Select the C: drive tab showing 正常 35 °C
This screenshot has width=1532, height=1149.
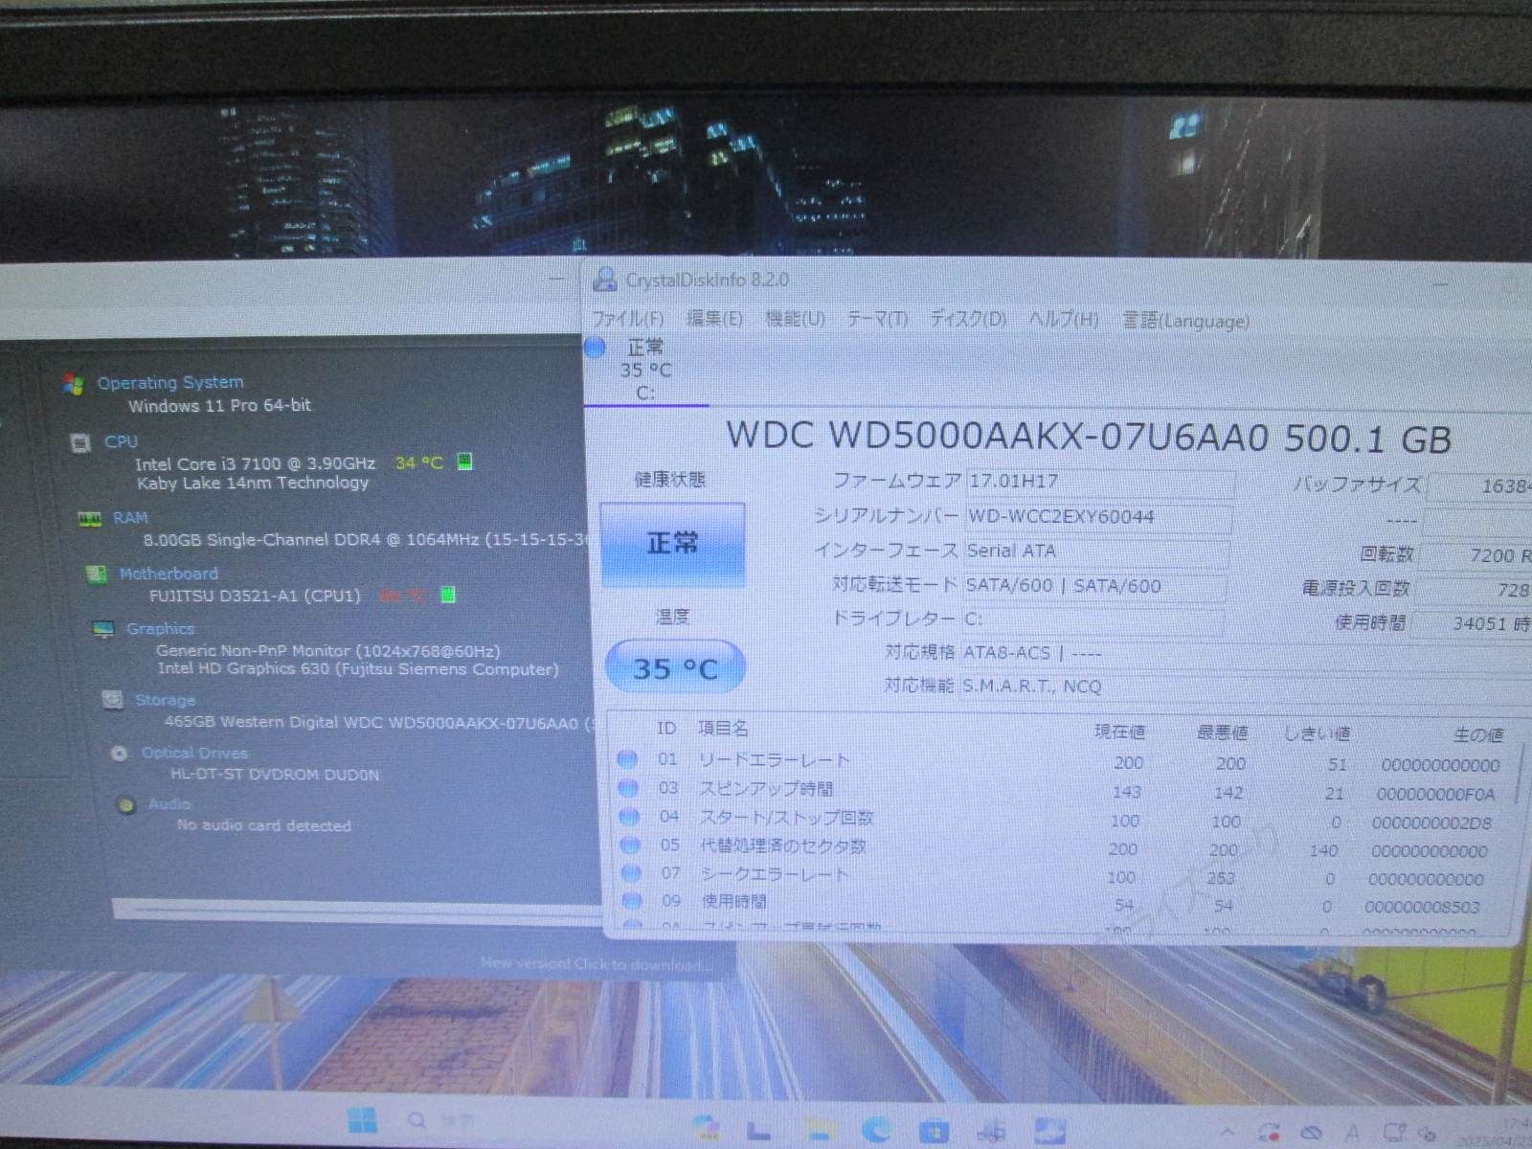tap(645, 370)
